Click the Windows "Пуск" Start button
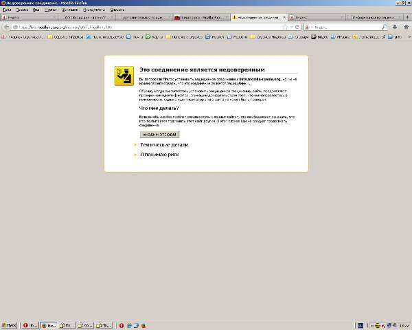The height and width of the screenshot is (330, 412). [x=9, y=324]
